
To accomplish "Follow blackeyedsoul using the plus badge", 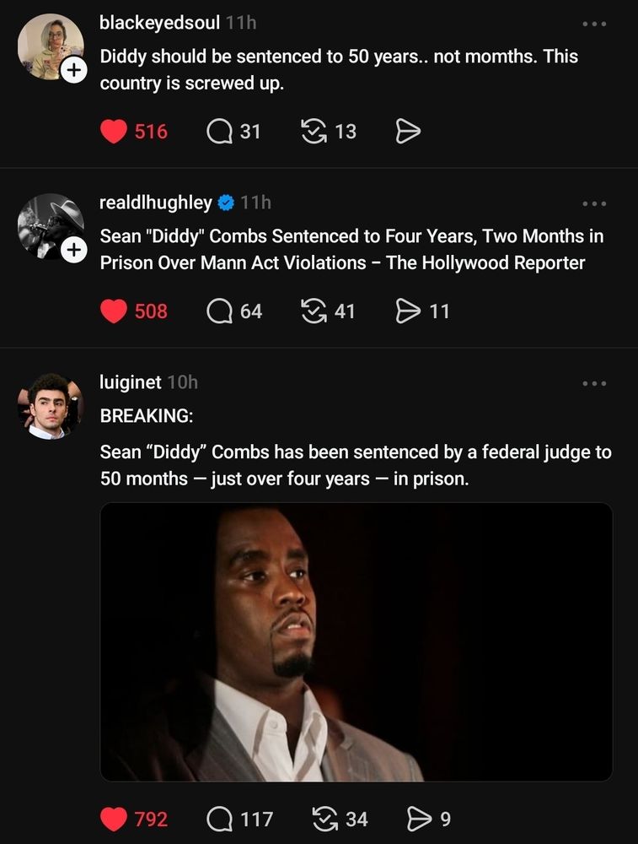I will (x=73, y=70).
